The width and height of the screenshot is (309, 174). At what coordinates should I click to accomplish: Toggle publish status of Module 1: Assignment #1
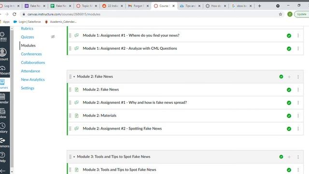tap(289, 36)
